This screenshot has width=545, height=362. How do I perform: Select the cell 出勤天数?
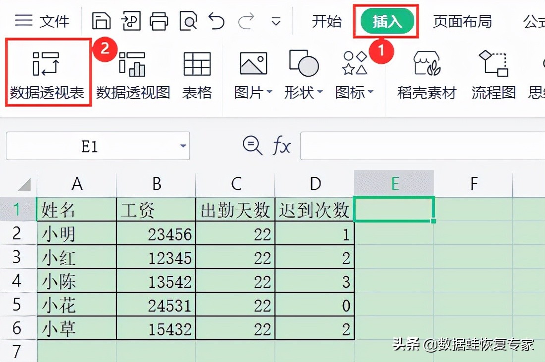coord(235,209)
